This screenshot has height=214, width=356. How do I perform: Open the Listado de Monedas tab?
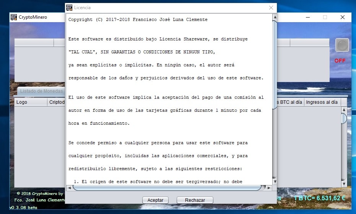(41, 91)
